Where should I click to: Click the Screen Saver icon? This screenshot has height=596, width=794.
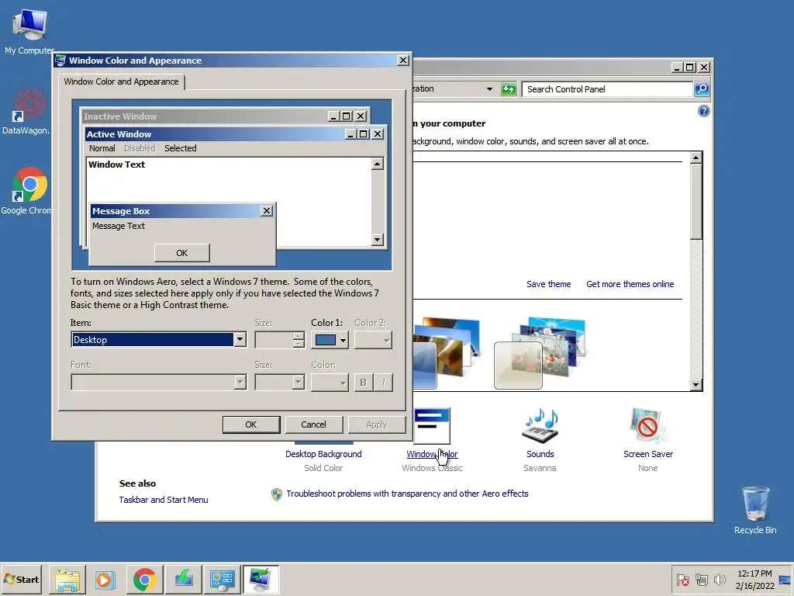647,426
